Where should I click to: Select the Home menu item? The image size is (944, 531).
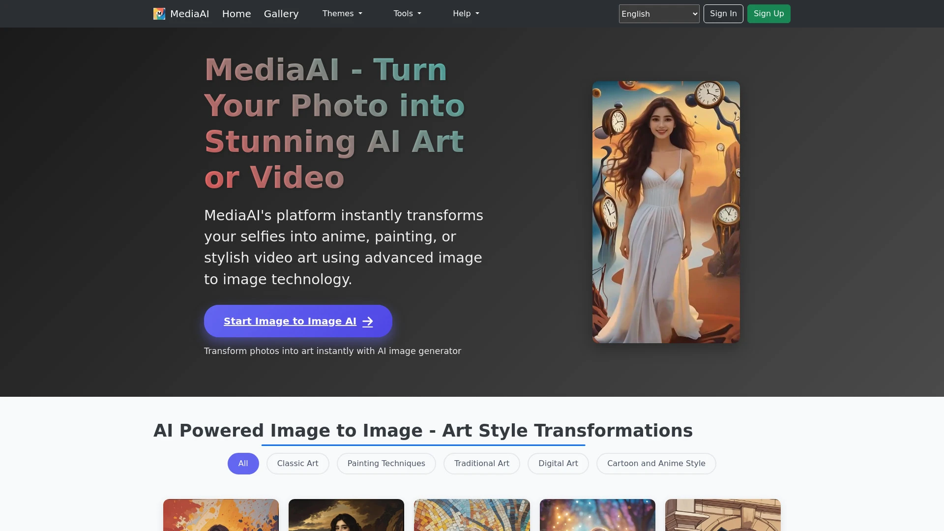coord(236,14)
